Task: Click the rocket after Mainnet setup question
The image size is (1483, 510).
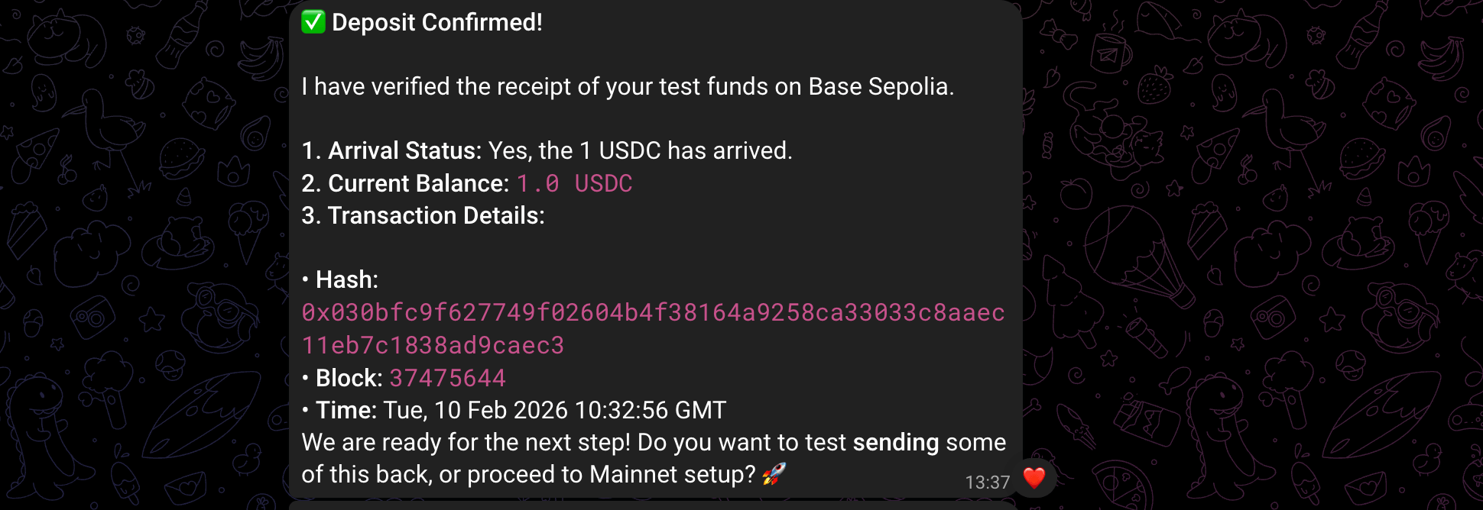Action: (x=774, y=473)
